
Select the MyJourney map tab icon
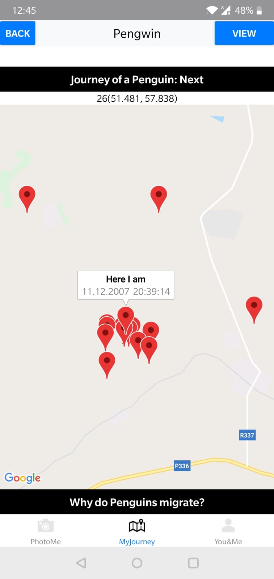click(x=137, y=526)
